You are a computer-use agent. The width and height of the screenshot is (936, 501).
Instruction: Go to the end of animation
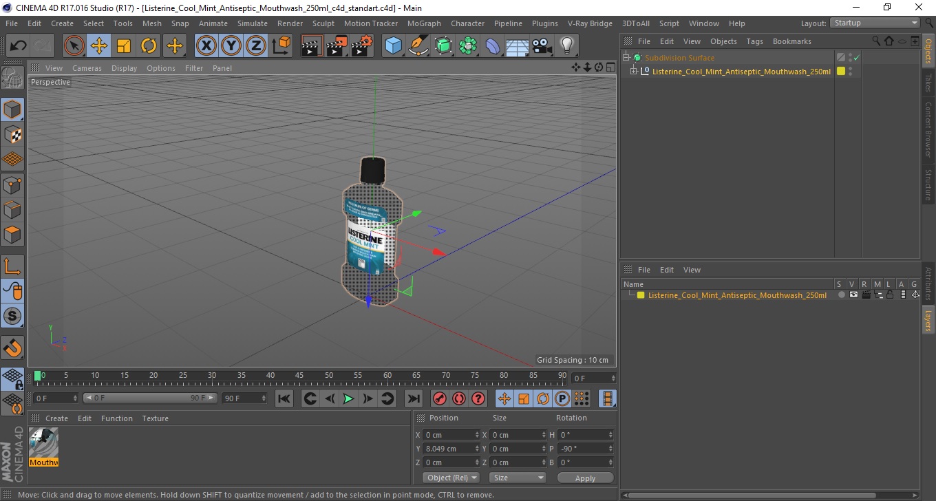[414, 398]
